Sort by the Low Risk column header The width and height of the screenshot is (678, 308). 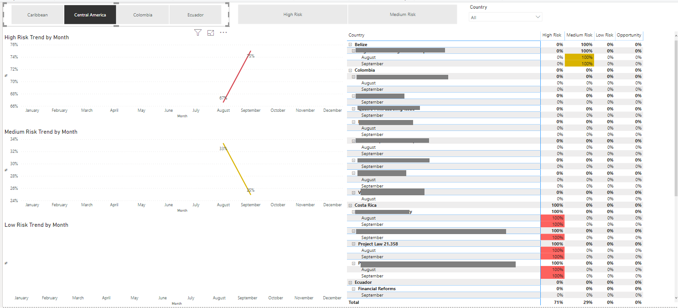(x=605, y=35)
